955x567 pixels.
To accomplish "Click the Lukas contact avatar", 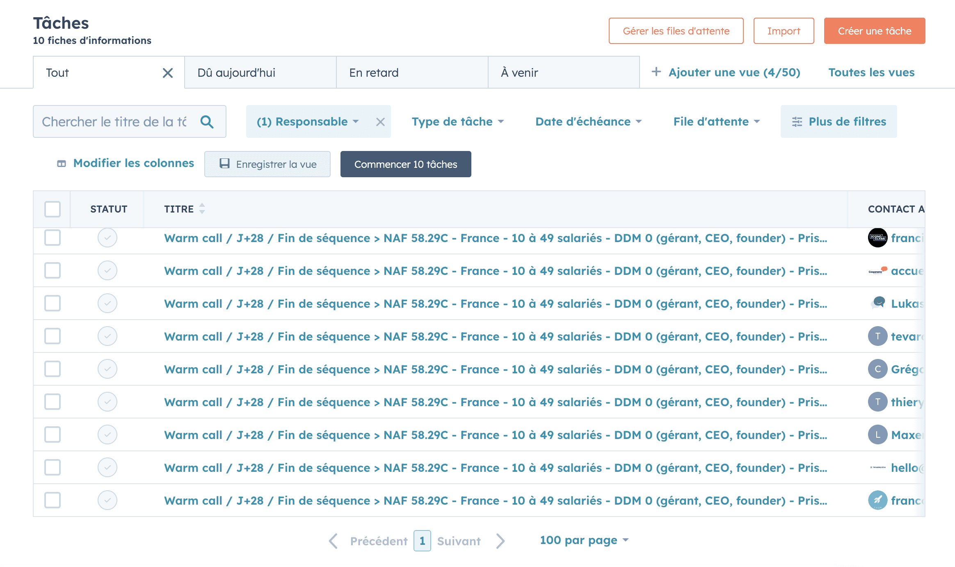I will [877, 303].
